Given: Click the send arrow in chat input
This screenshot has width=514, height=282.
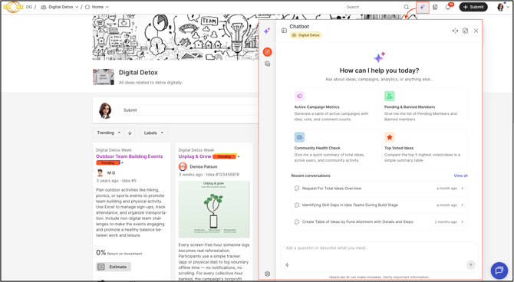Looking at the screenshot, I should coord(471,265).
